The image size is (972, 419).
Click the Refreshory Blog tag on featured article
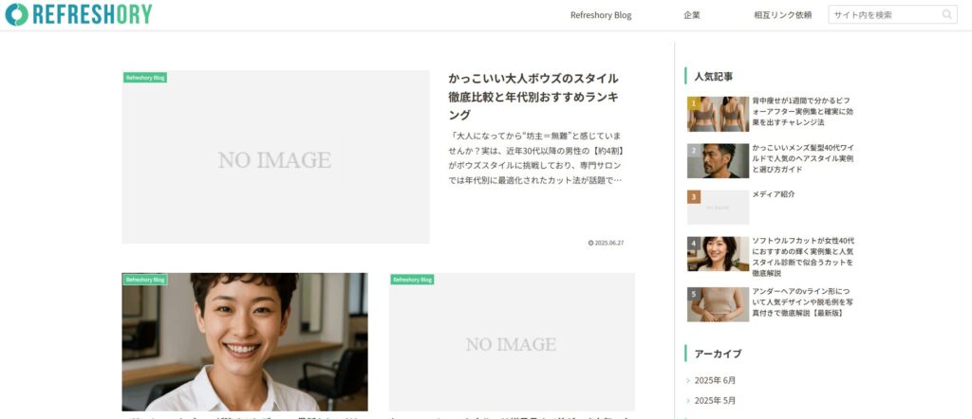coord(145,78)
